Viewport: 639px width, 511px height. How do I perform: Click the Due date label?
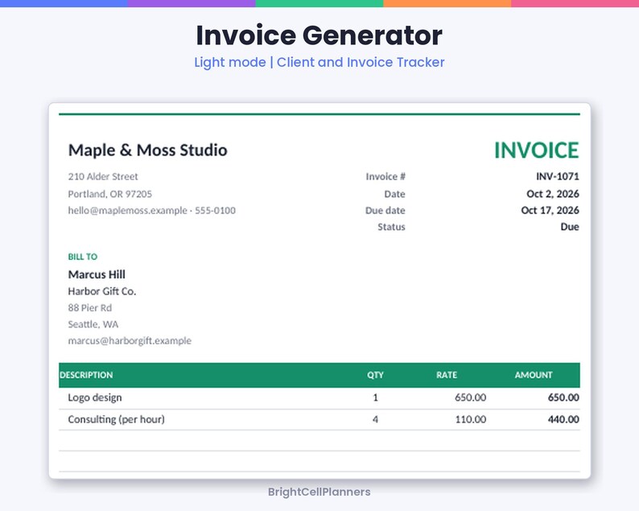(385, 211)
